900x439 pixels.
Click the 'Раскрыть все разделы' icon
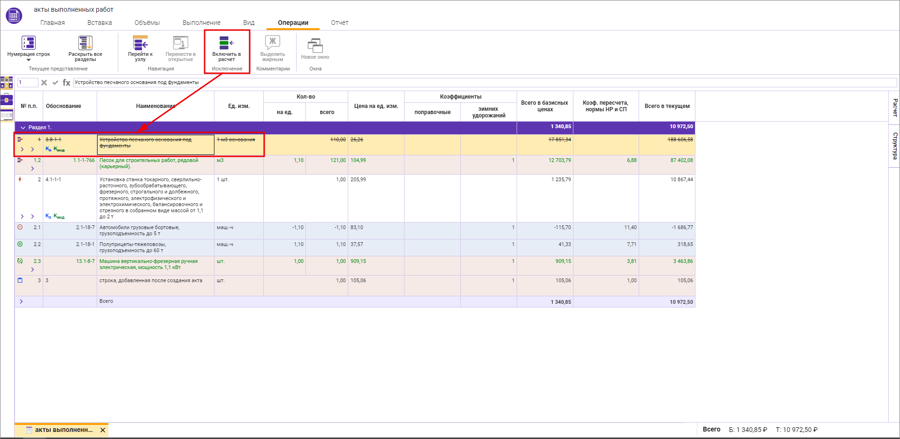pyautogui.click(x=85, y=43)
